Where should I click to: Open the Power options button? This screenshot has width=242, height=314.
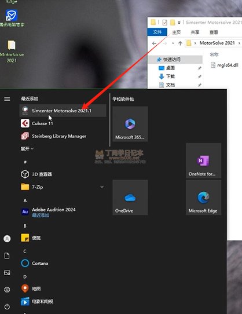click(x=7, y=306)
